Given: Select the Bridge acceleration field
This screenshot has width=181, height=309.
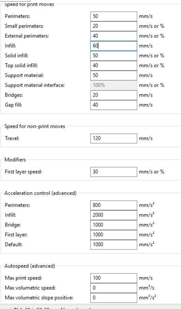Looking at the screenshot, I should [x=114, y=225].
